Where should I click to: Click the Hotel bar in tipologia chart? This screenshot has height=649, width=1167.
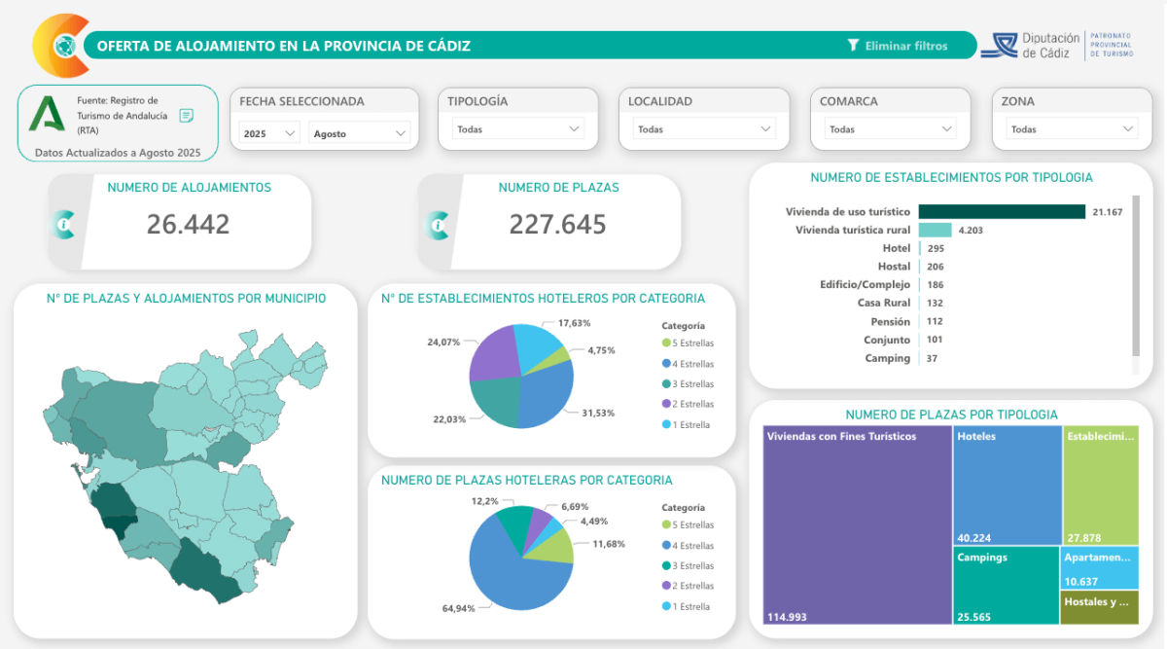coord(920,247)
